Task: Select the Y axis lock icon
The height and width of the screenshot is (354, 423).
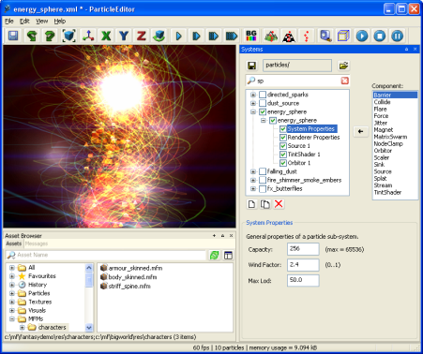Action: point(124,36)
